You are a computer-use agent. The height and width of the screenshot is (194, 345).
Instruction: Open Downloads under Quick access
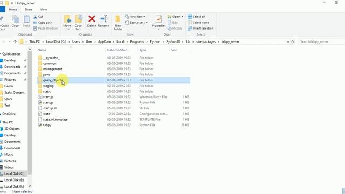(x=12, y=67)
